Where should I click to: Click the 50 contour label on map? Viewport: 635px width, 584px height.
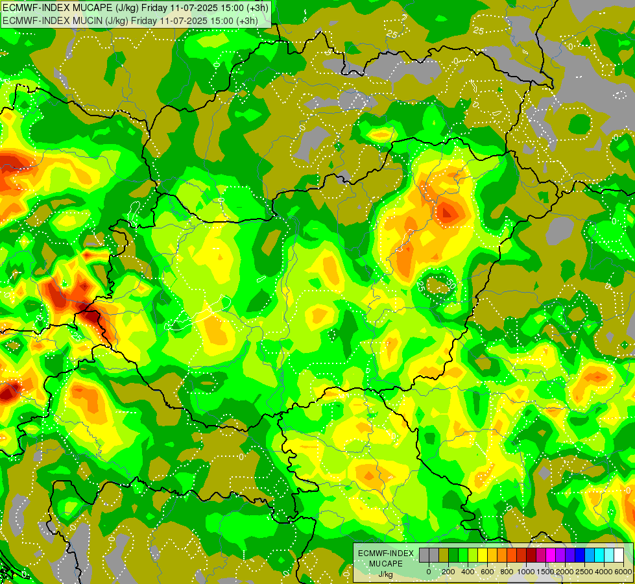(x=452, y=284)
